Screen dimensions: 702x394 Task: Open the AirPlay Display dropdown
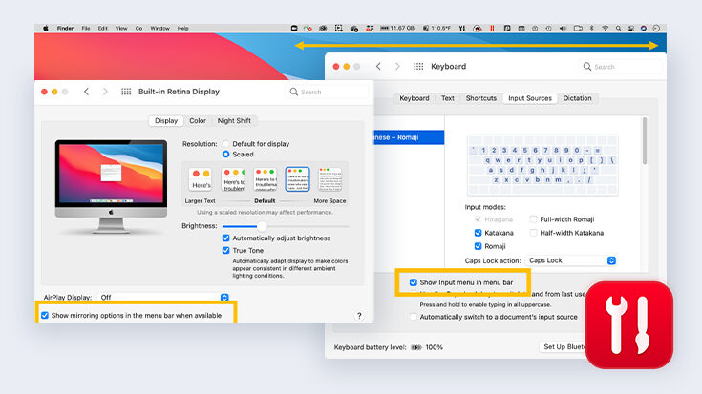[x=163, y=297]
